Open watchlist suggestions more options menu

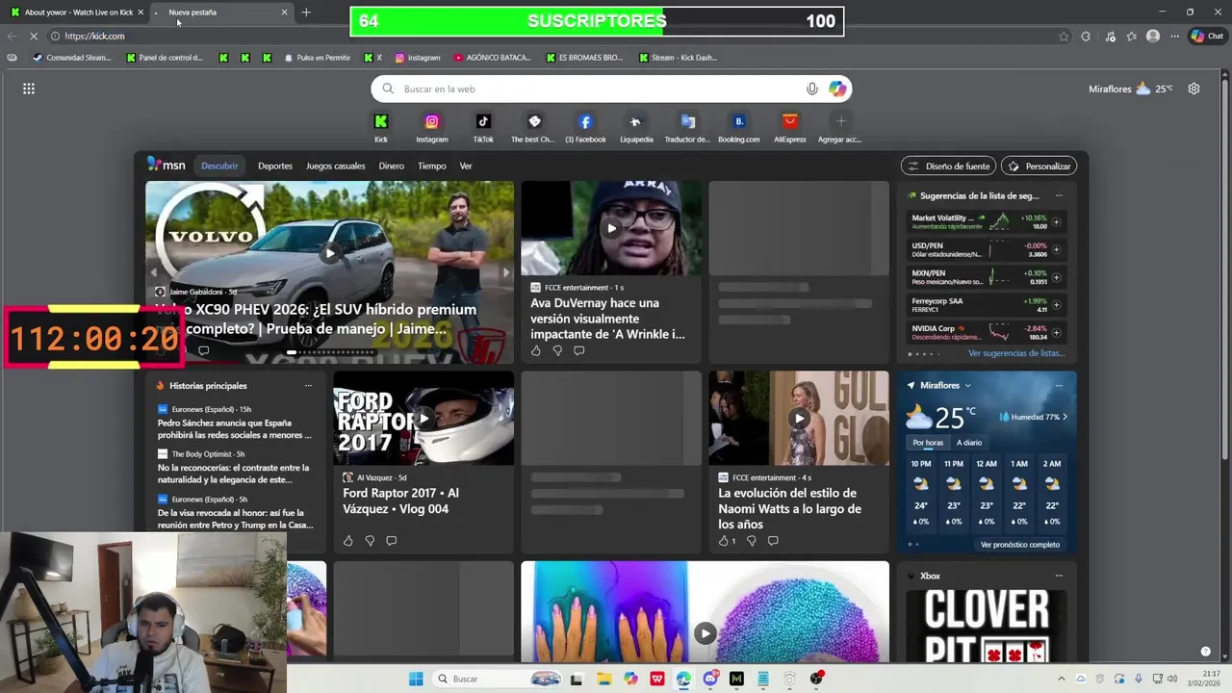click(x=1059, y=195)
